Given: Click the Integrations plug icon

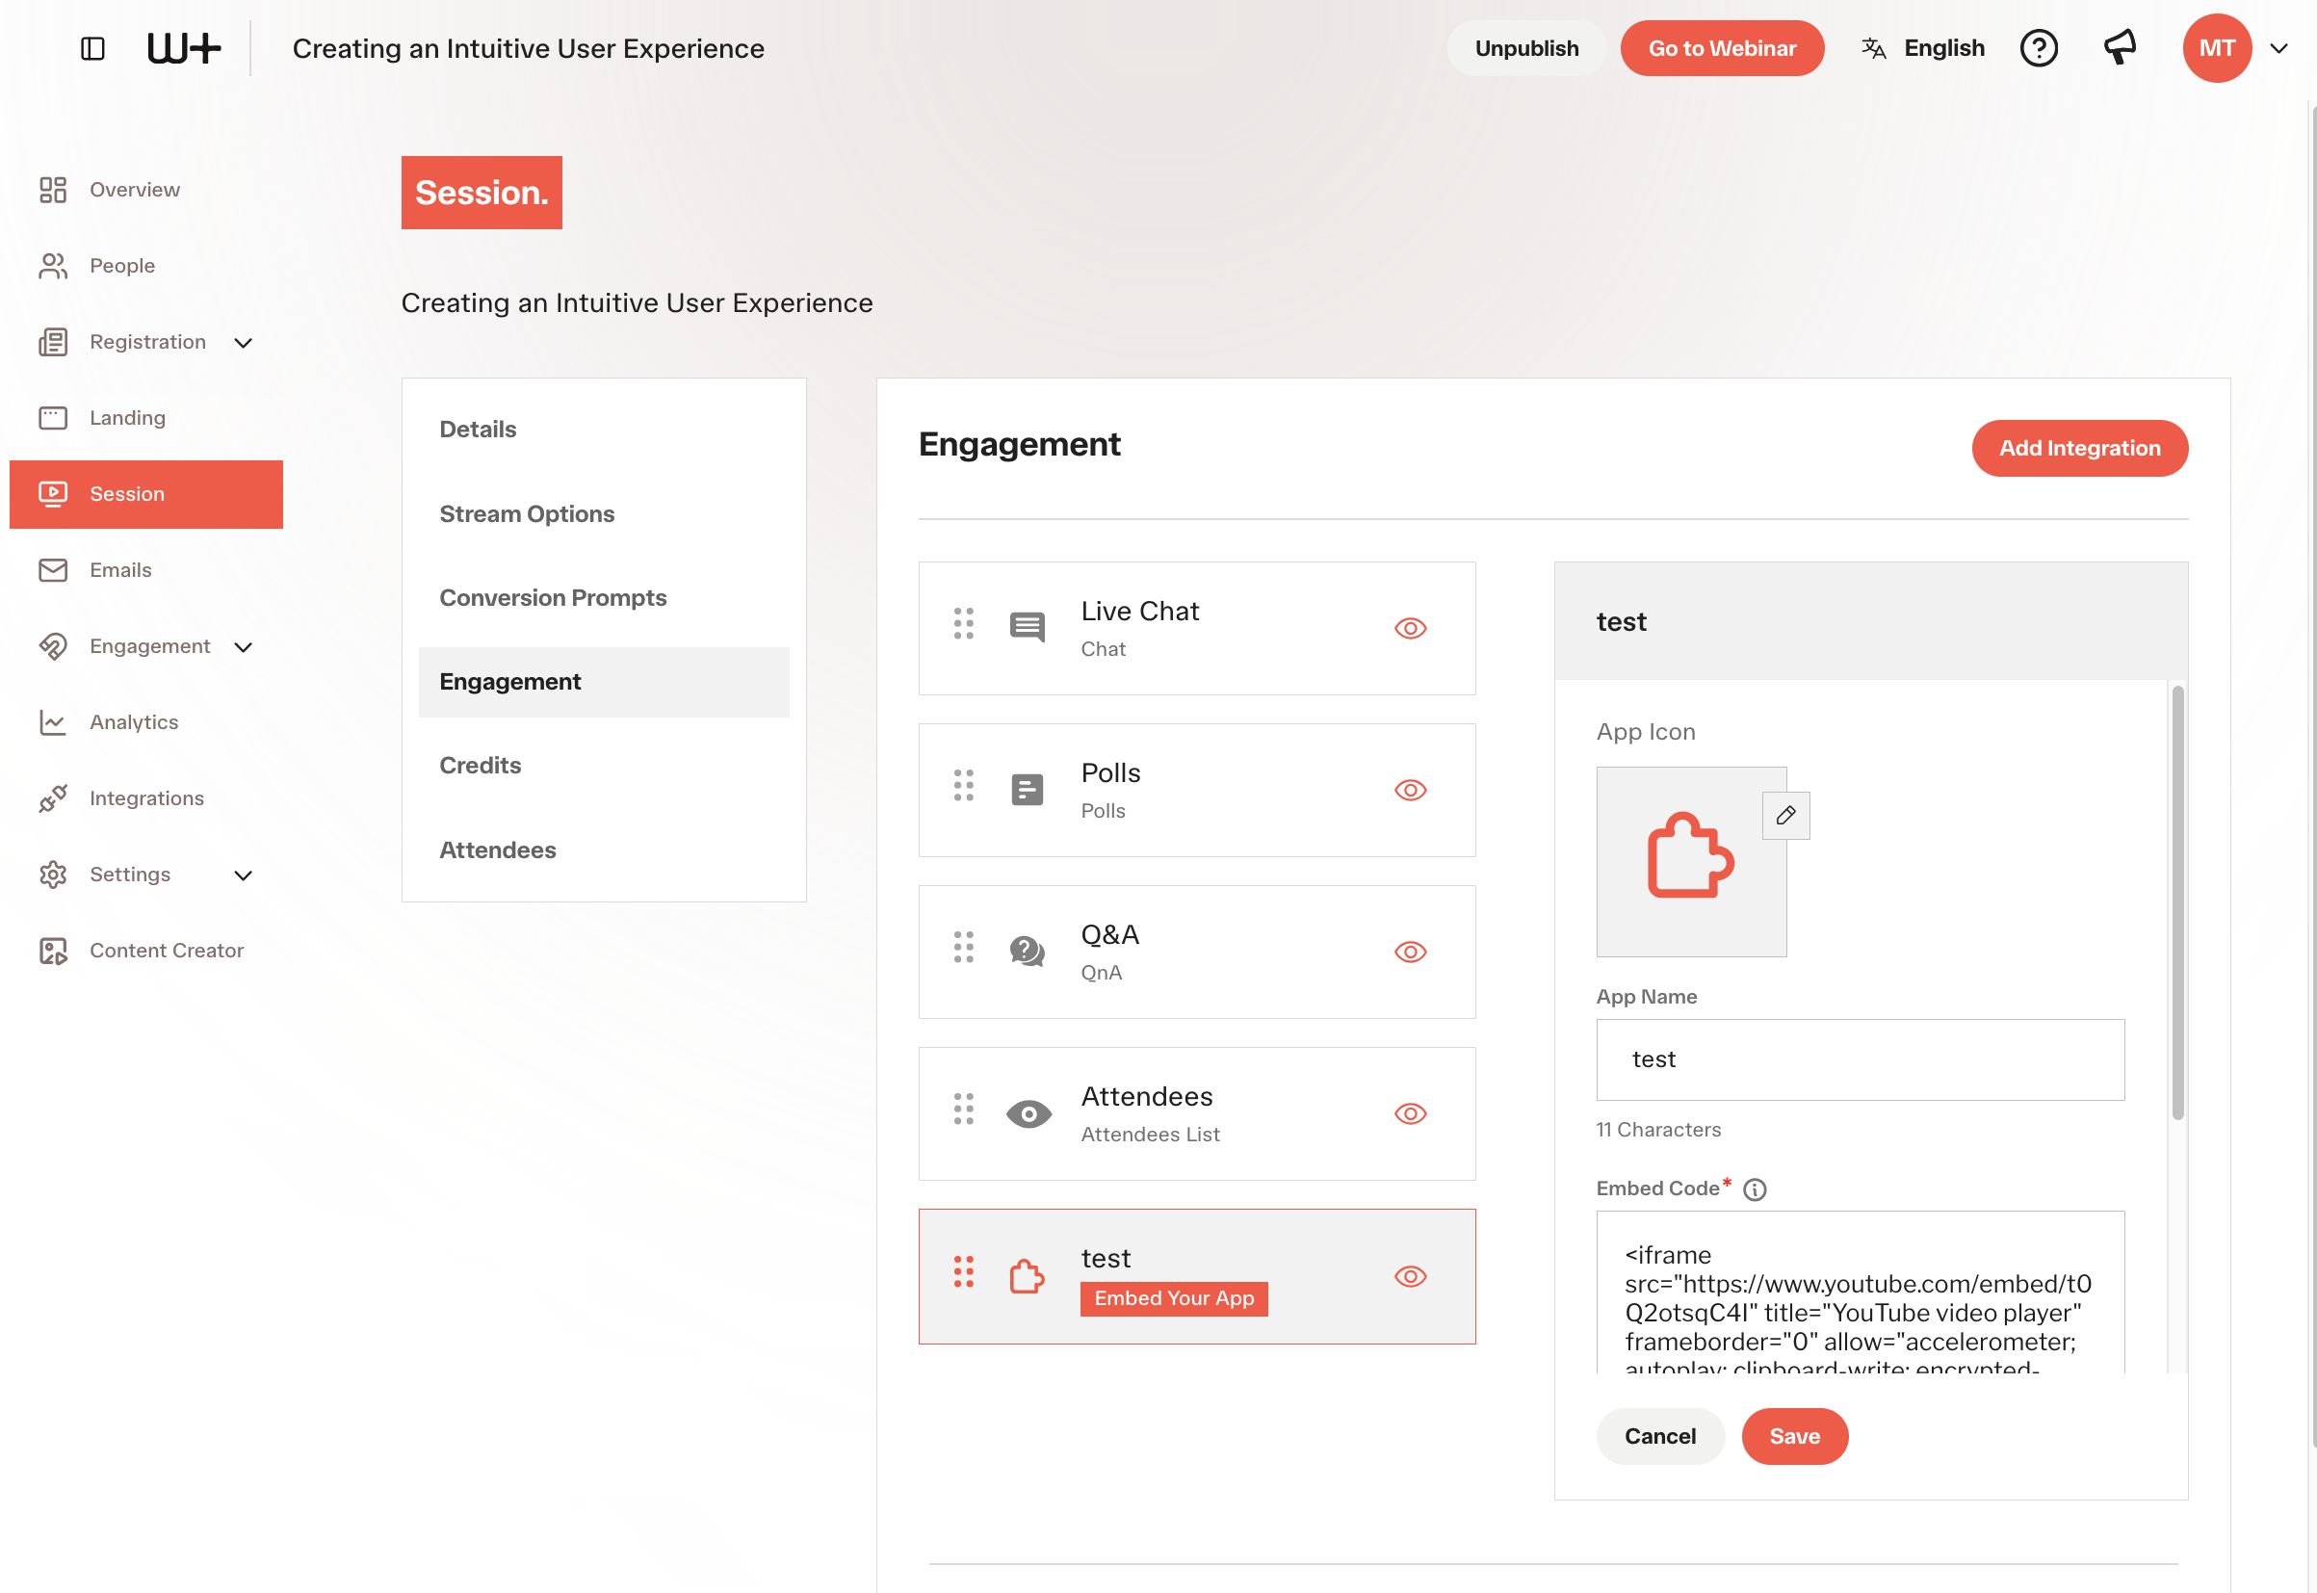Looking at the screenshot, I should (53, 798).
